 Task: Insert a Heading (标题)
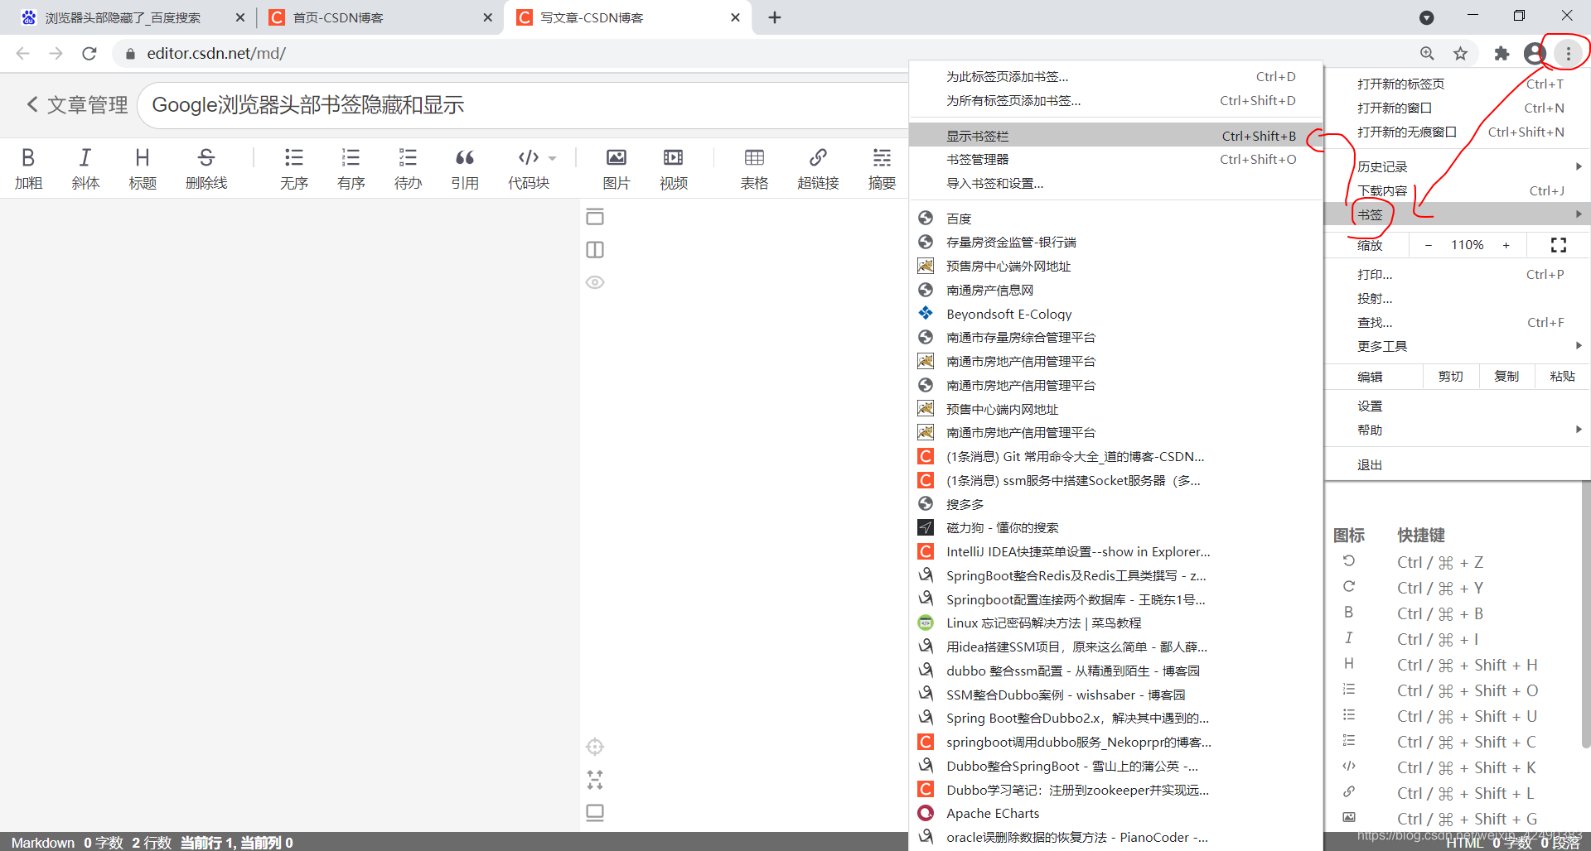(143, 168)
